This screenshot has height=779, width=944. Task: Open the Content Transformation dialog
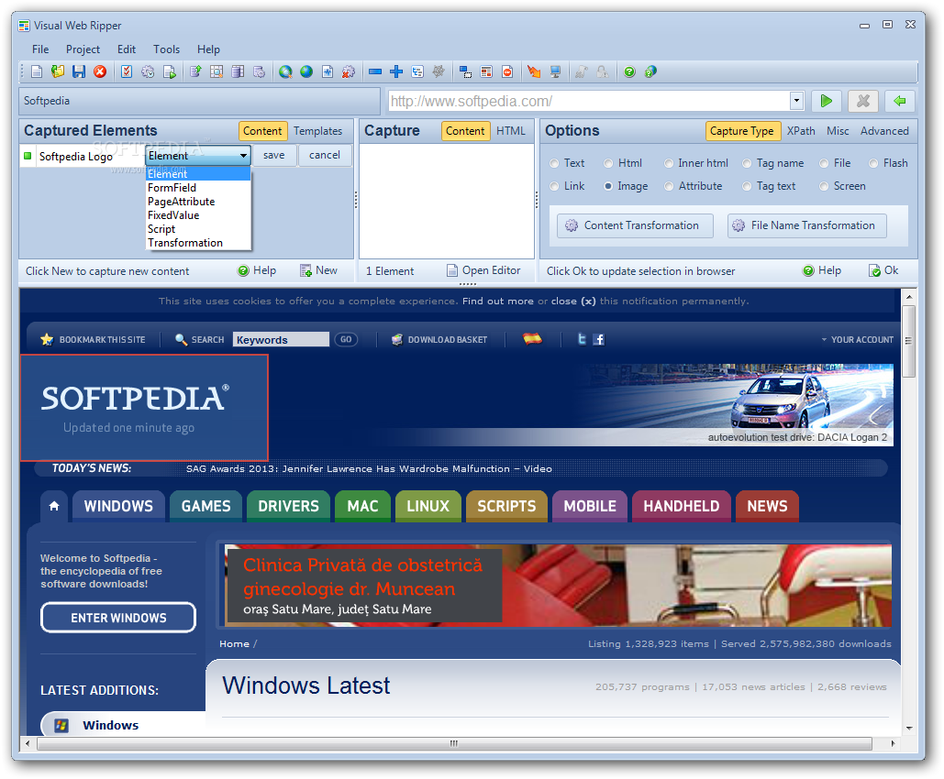click(635, 225)
